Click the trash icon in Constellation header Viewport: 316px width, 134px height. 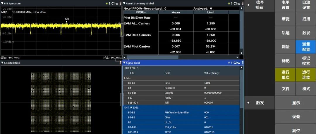point(120,63)
